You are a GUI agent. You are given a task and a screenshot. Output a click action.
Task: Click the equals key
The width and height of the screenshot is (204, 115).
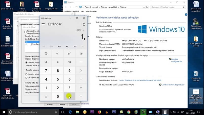point(81,96)
